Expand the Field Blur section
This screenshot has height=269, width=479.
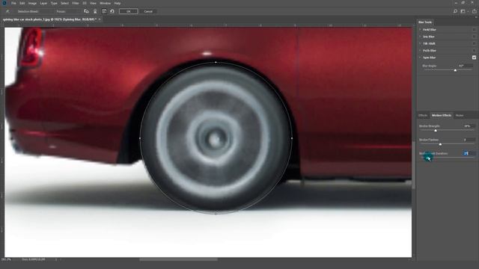click(x=421, y=30)
